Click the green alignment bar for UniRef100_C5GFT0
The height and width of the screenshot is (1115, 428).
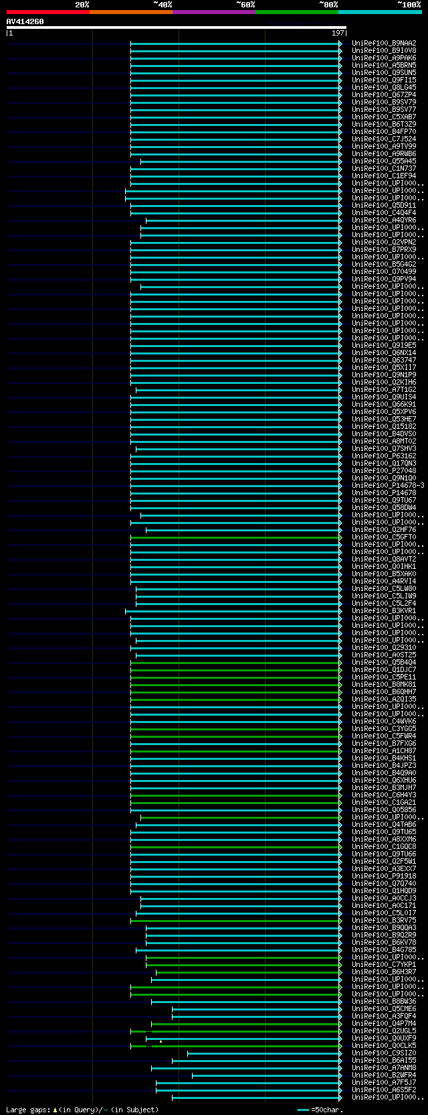tap(236, 537)
